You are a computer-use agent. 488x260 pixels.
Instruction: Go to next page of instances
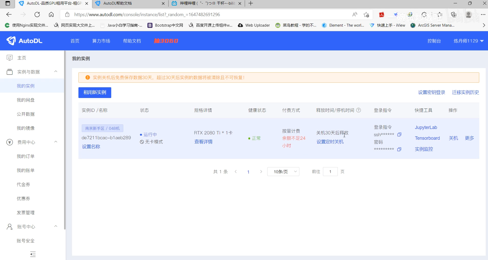tap(261, 172)
